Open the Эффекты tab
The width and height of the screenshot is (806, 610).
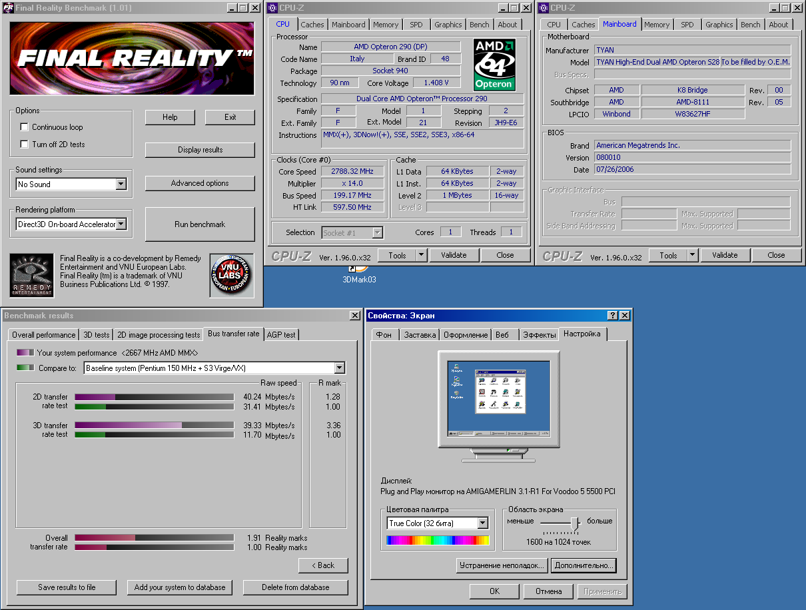pos(539,335)
